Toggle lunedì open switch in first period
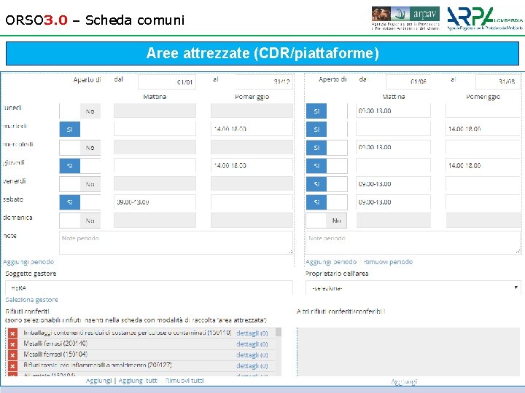This screenshot has height=393, width=525. click(80, 111)
